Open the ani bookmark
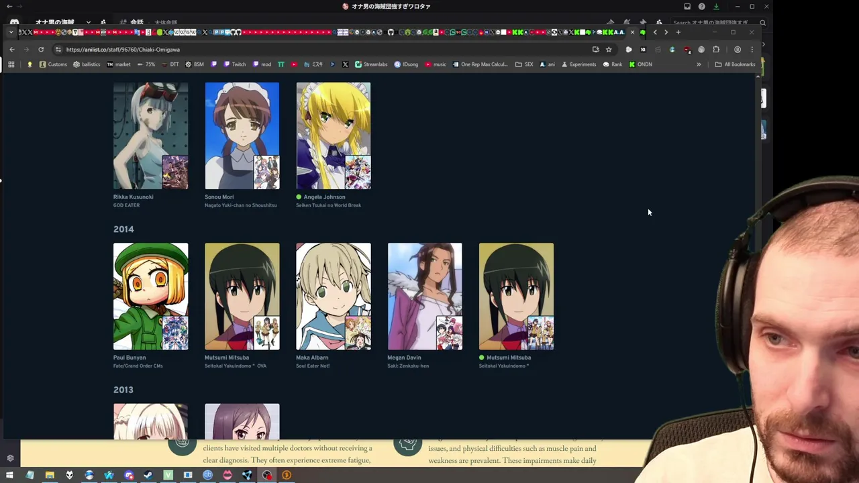 point(548,64)
